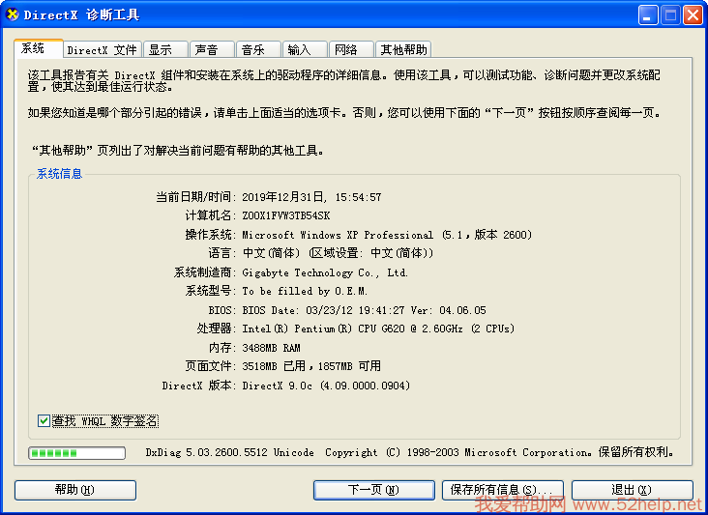Click the 系统信息 group label

59,174
